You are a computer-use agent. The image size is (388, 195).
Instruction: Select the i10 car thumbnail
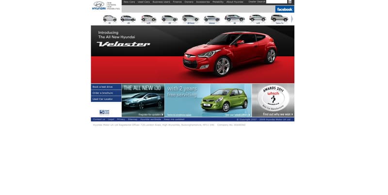point(110,19)
